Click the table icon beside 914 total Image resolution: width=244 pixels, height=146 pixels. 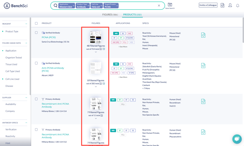tap(101, 49)
